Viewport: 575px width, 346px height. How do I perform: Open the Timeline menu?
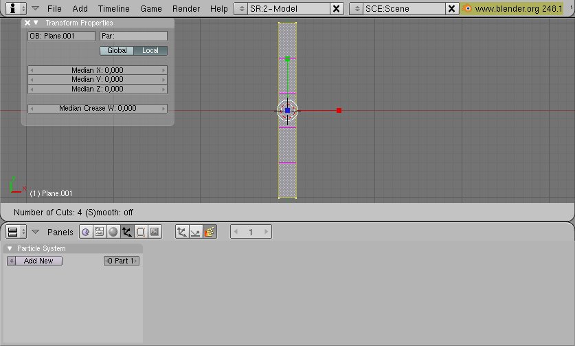(x=113, y=8)
